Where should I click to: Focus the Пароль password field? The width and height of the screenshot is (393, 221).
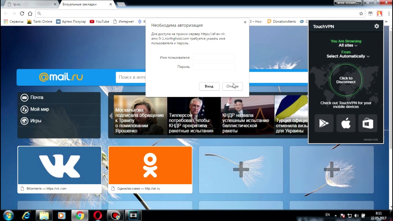(x=213, y=67)
